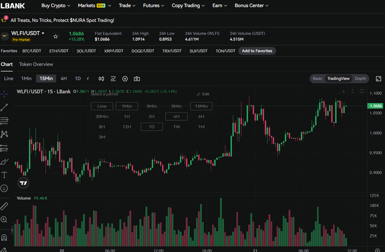Toggle 30Min in the period picker
Image resolution: width=385 pixels, height=252 pixels.
click(102, 117)
